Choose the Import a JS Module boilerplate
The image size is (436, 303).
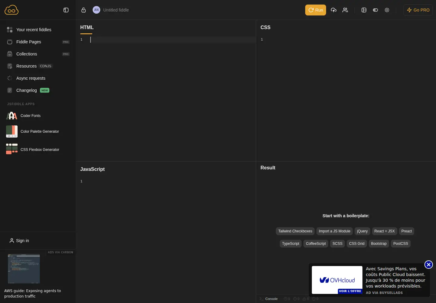[x=335, y=231]
